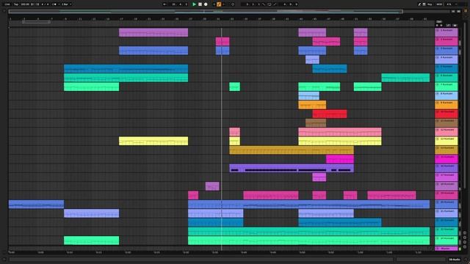Show the browser with the left-edge triangle
The image size is (470, 264).
pyautogui.click(x=4, y=12)
